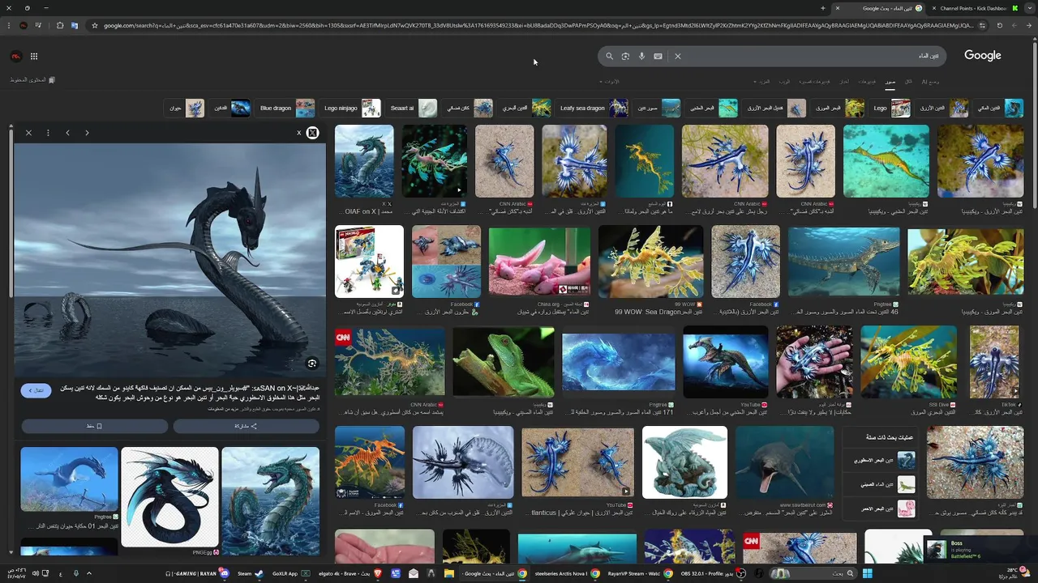Open the pink axolotl image result

(539, 262)
